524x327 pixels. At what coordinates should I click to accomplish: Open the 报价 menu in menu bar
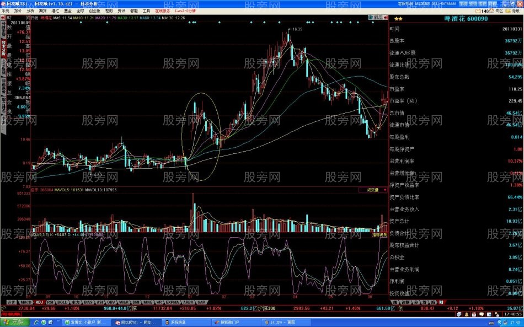(x=18, y=10)
